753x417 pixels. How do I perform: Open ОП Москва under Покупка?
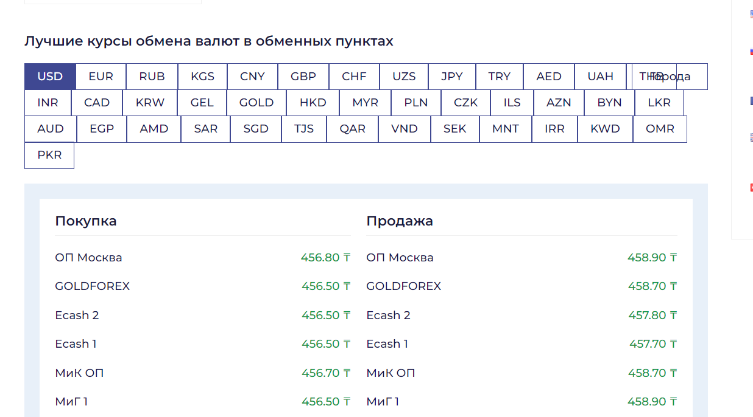pyautogui.click(x=88, y=258)
